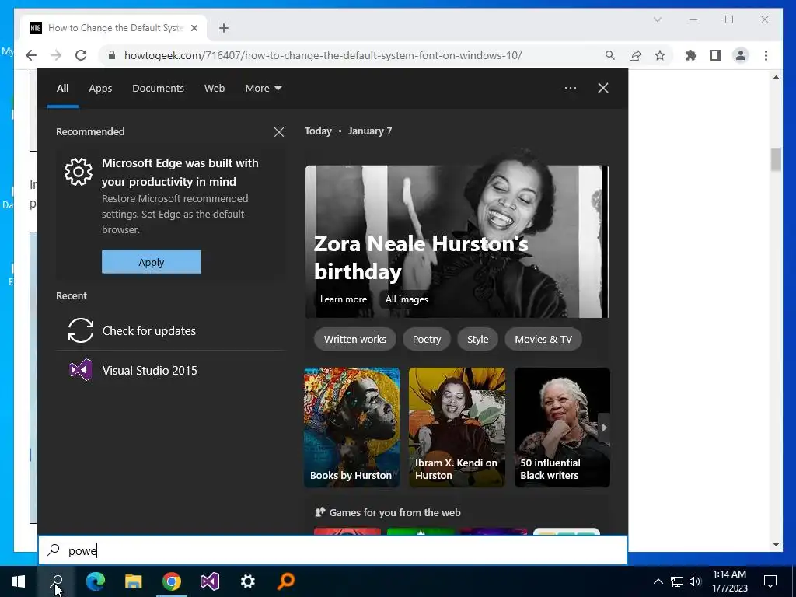
Task: Switch to Web search tab
Action: coord(215,89)
